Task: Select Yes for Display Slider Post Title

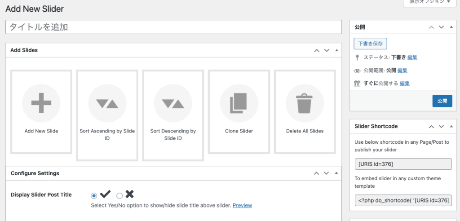Action: [94, 196]
